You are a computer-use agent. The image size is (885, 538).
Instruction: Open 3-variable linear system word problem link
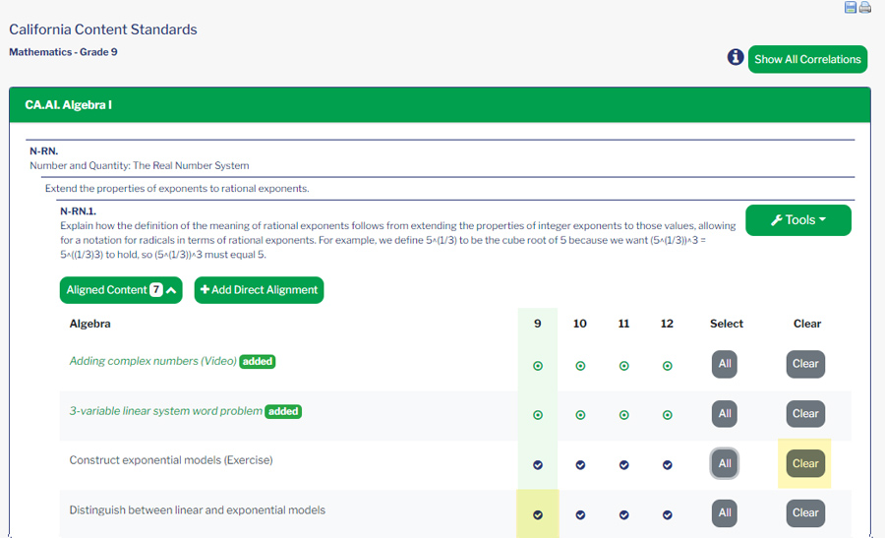[x=166, y=411]
